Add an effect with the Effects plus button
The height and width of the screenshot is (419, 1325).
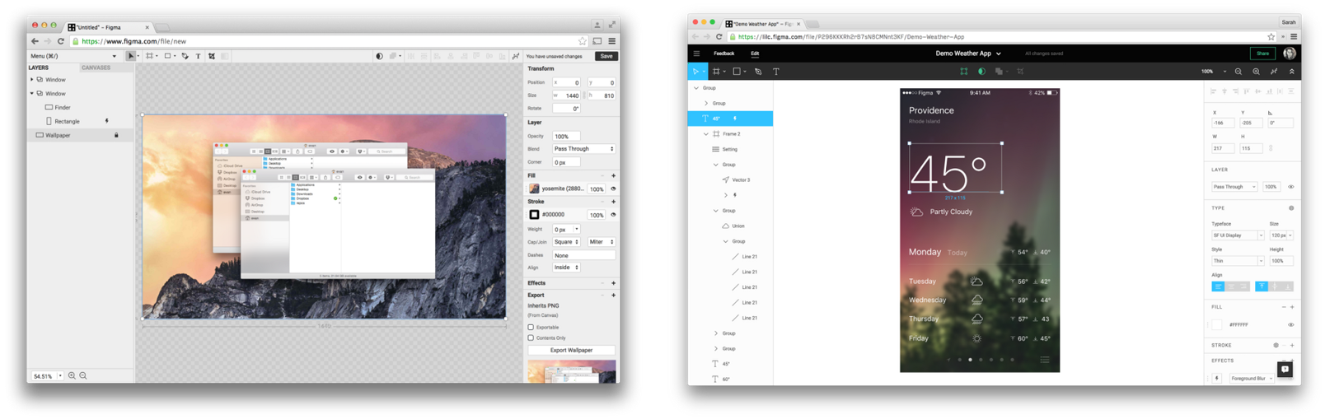click(613, 283)
